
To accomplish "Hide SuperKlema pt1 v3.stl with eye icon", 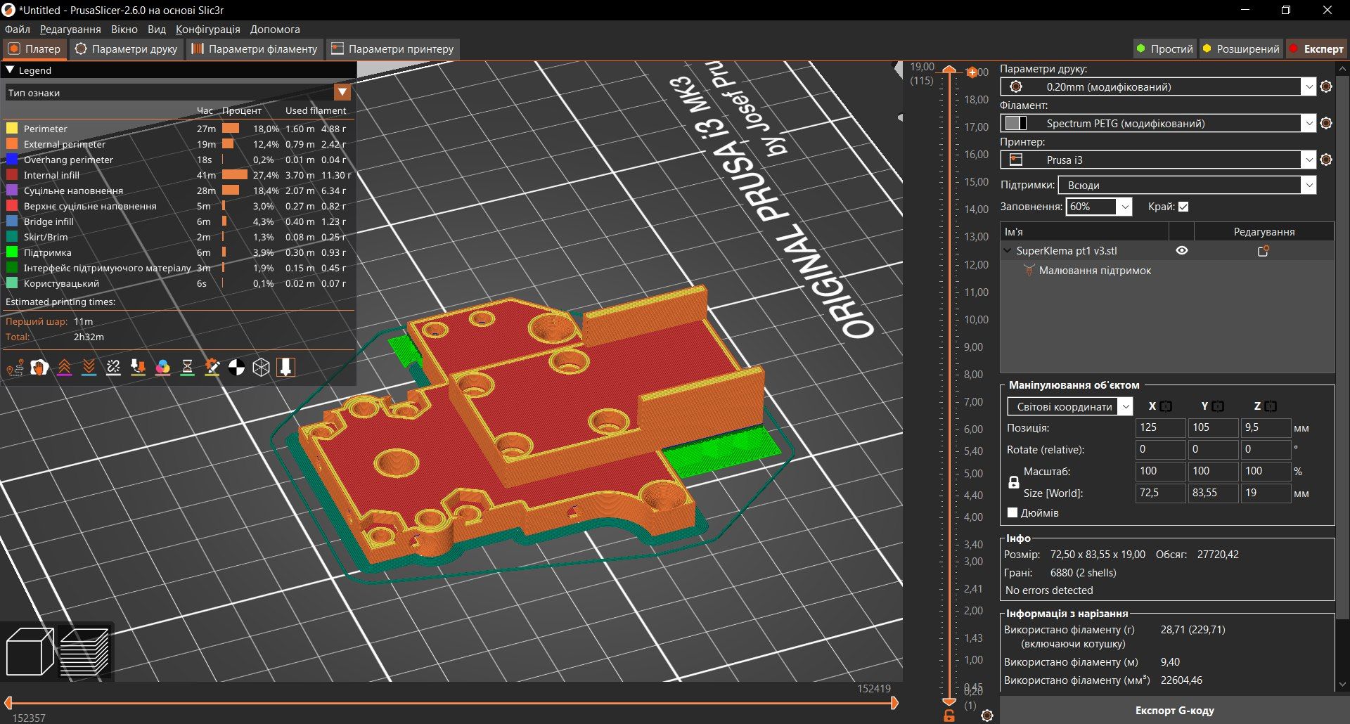I will (x=1182, y=250).
